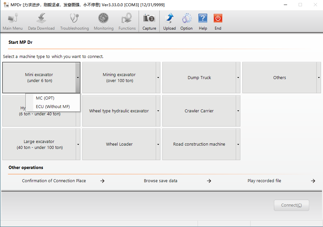Select the Mini excavator (under 6 ton) button
This screenshot has width=323, height=227.
(x=39, y=77)
